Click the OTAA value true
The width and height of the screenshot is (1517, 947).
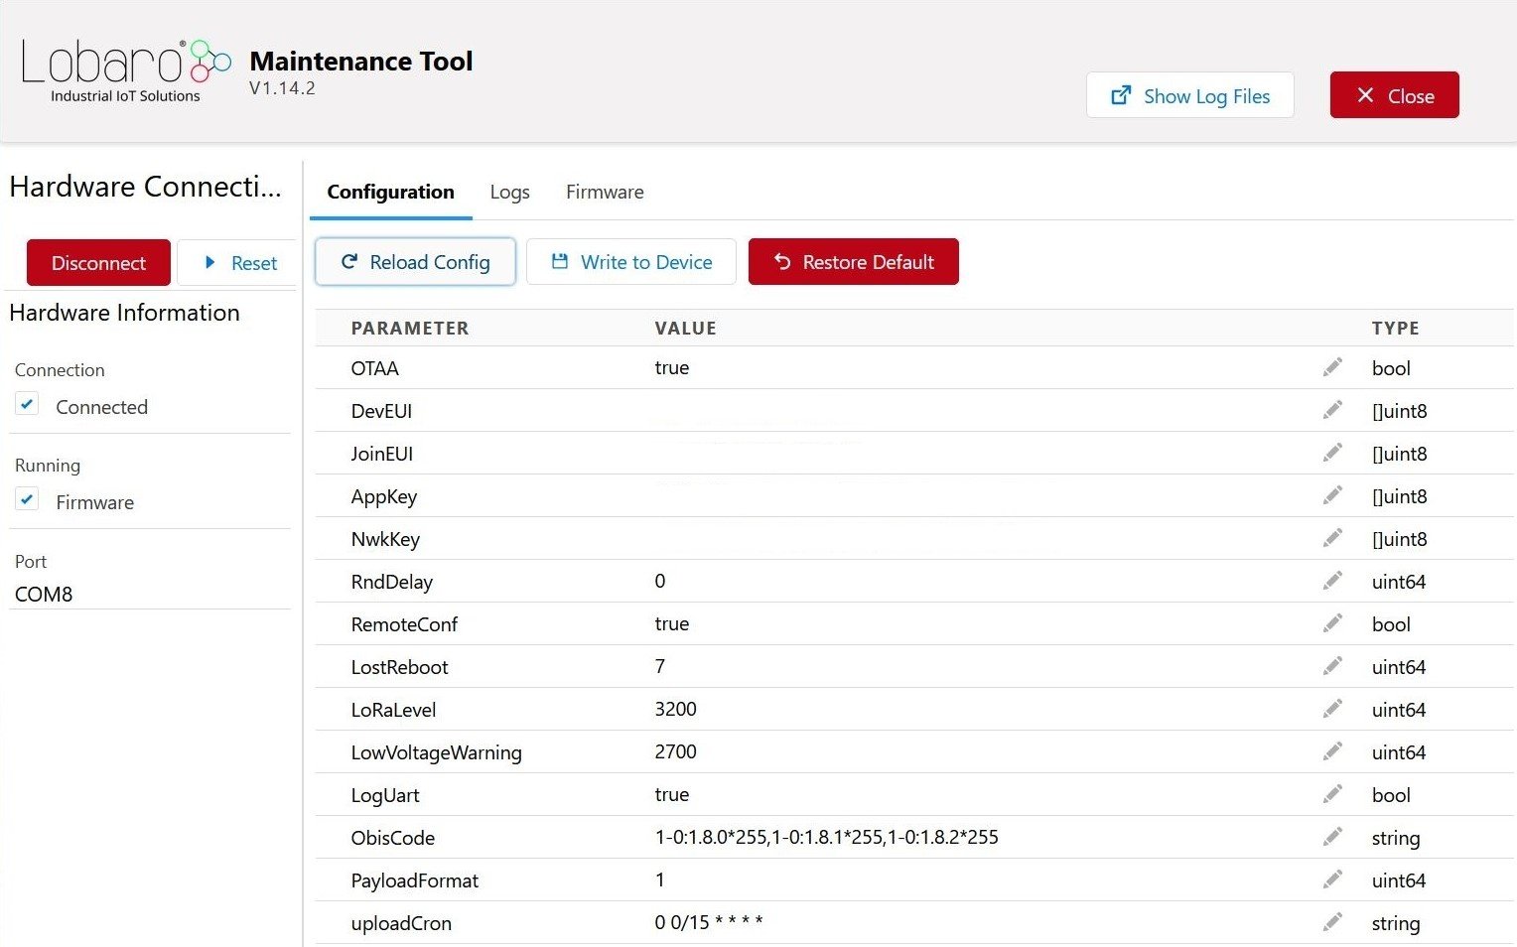pyautogui.click(x=672, y=367)
